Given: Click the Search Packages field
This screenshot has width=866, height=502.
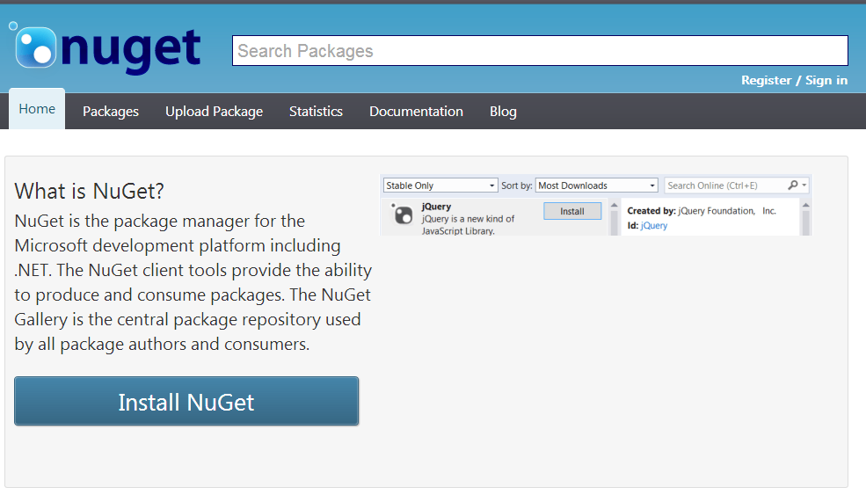Looking at the screenshot, I should (x=540, y=50).
